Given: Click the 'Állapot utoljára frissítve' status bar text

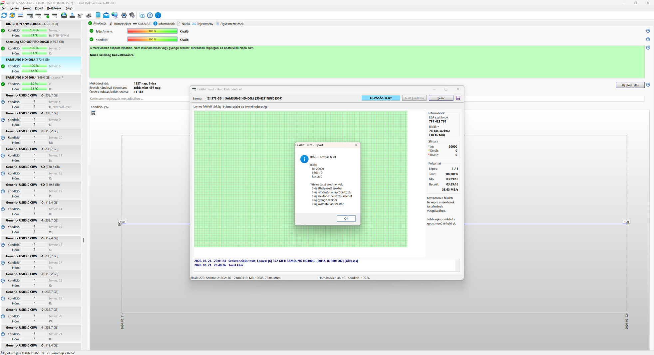Looking at the screenshot, I should click(38, 353).
